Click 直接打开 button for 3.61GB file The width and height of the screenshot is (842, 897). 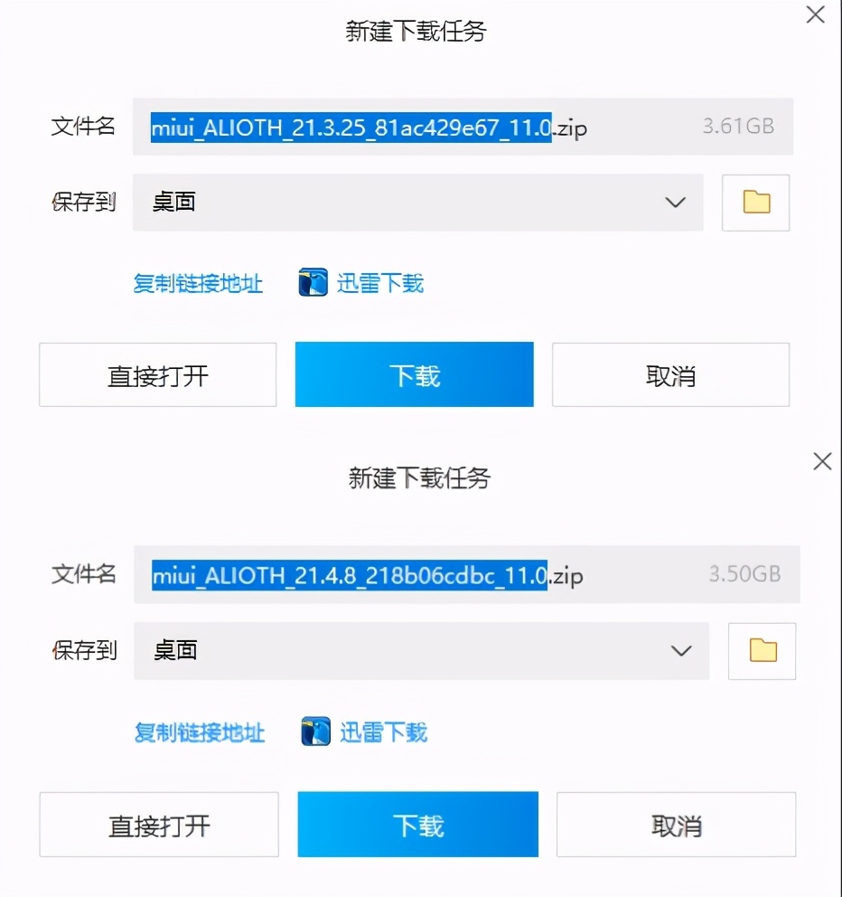[158, 374]
